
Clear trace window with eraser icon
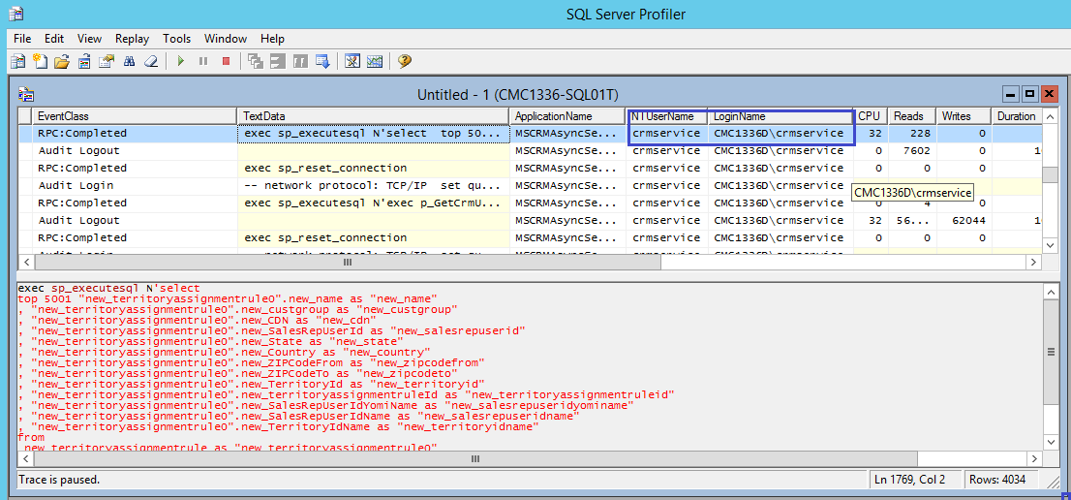tap(151, 61)
